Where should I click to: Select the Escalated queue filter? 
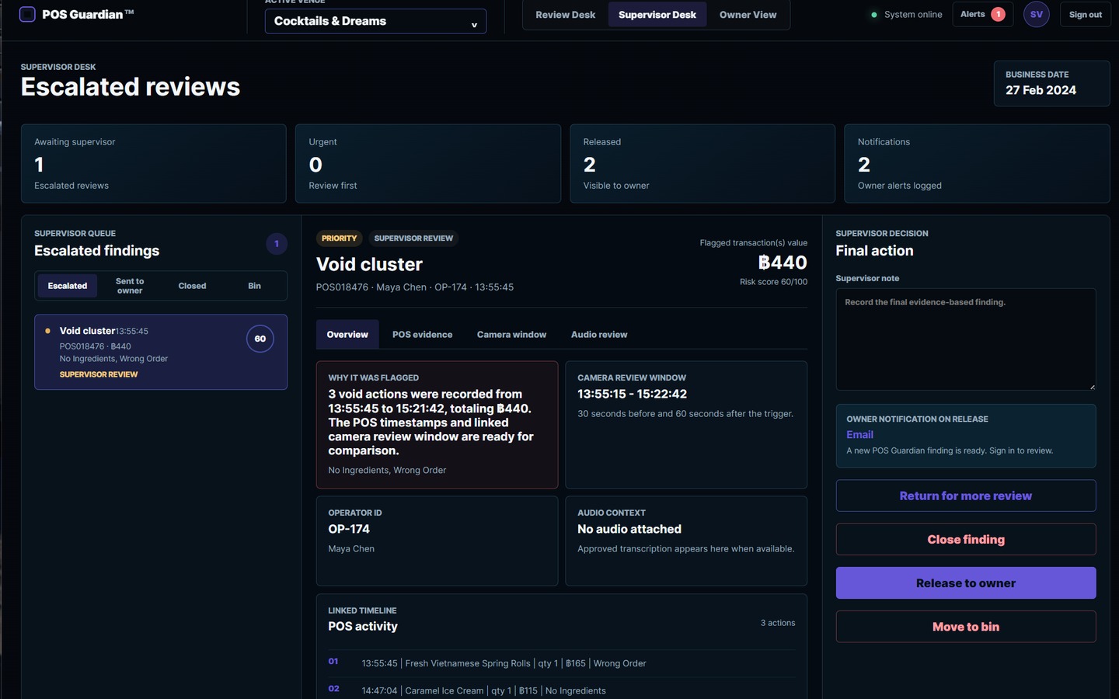tap(68, 286)
